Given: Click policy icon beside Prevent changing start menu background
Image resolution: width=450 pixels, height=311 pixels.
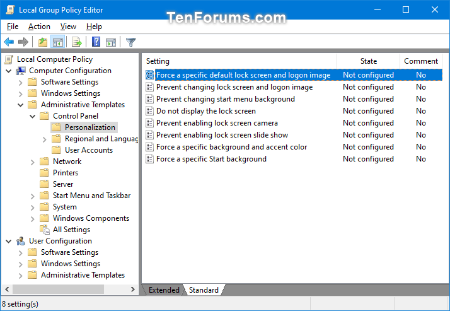Looking at the screenshot, I should pos(149,99).
